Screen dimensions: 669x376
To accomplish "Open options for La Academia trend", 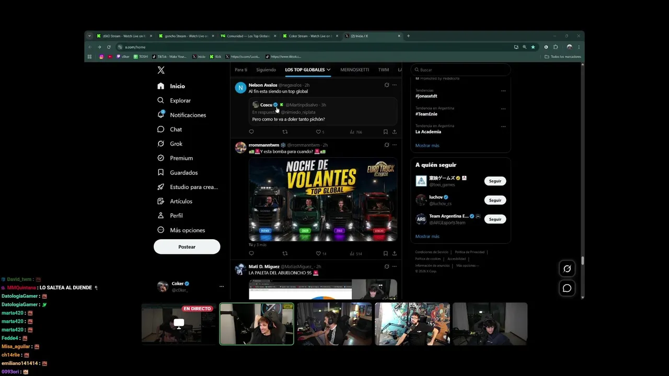I will click(x=503, y=126).
